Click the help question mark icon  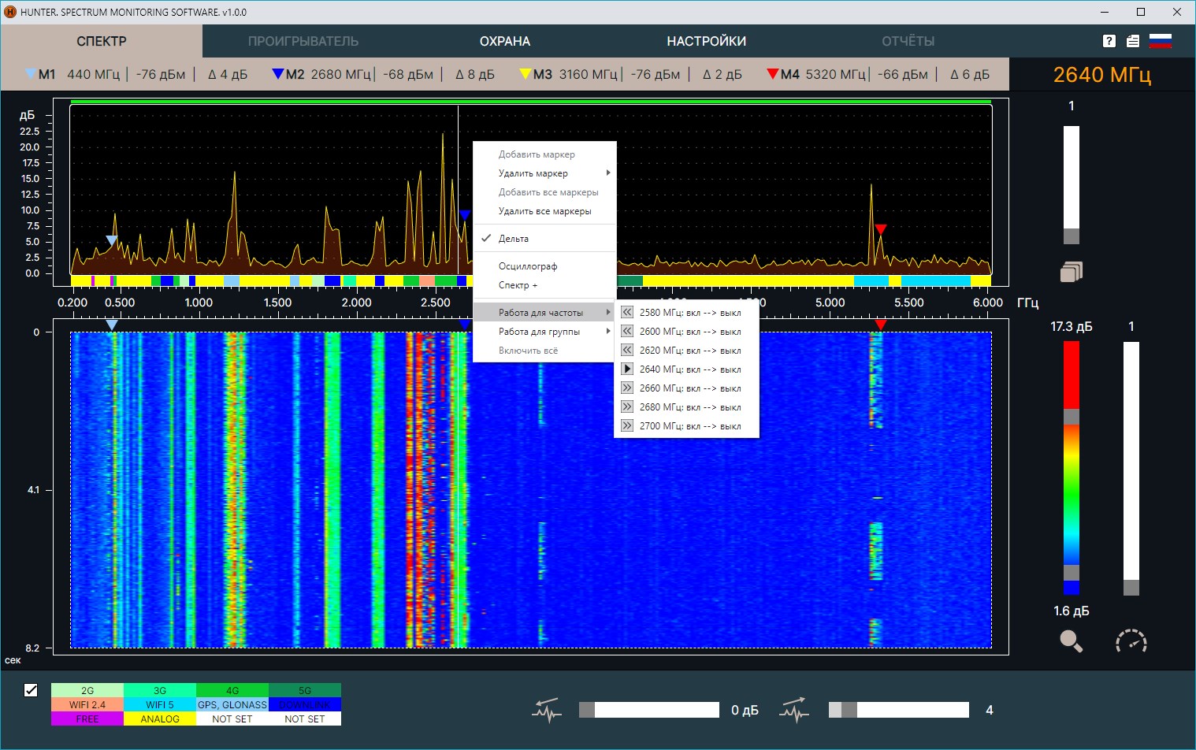[x=1109, y=42]
